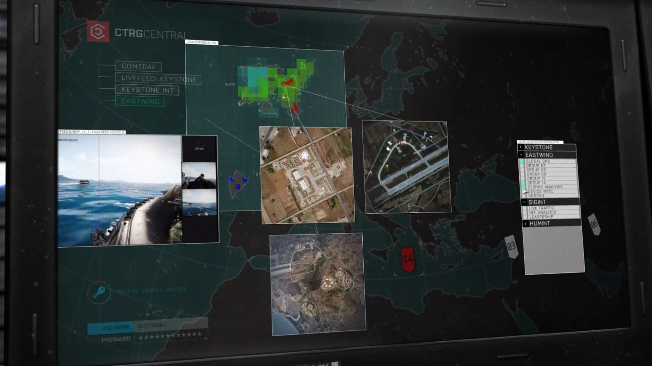Click the blue key access-level icon
This screenshot has width=652, height=366.
point(99,293)
